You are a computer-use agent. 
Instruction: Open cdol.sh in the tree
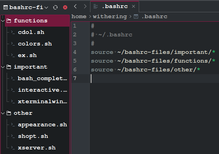pos(31,32)
